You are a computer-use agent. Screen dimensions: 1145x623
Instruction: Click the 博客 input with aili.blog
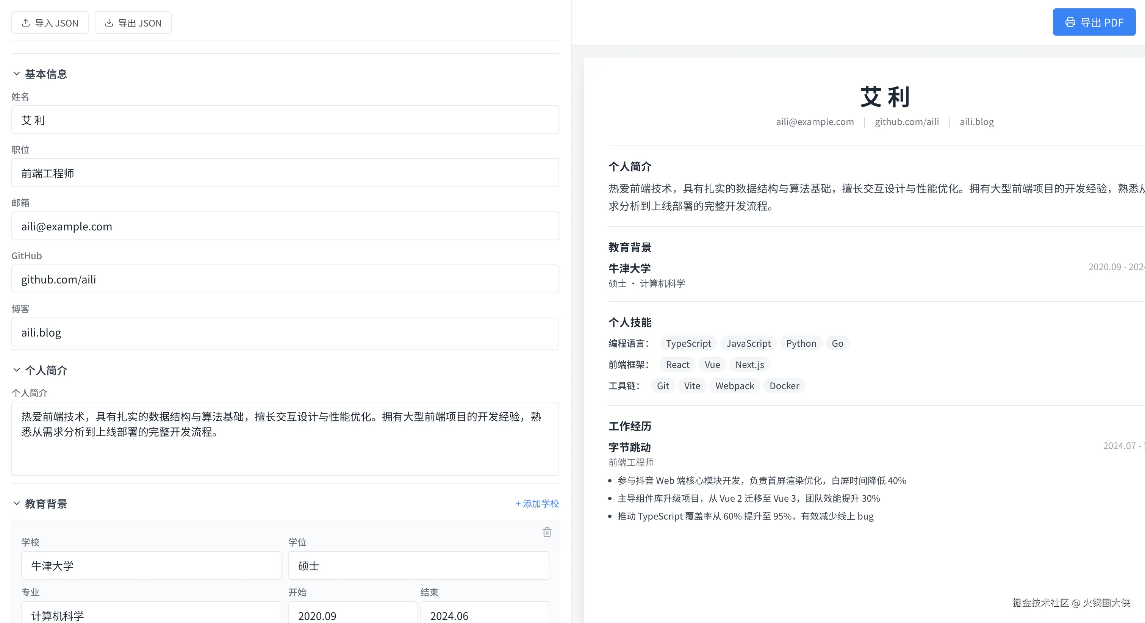[285, 332]
